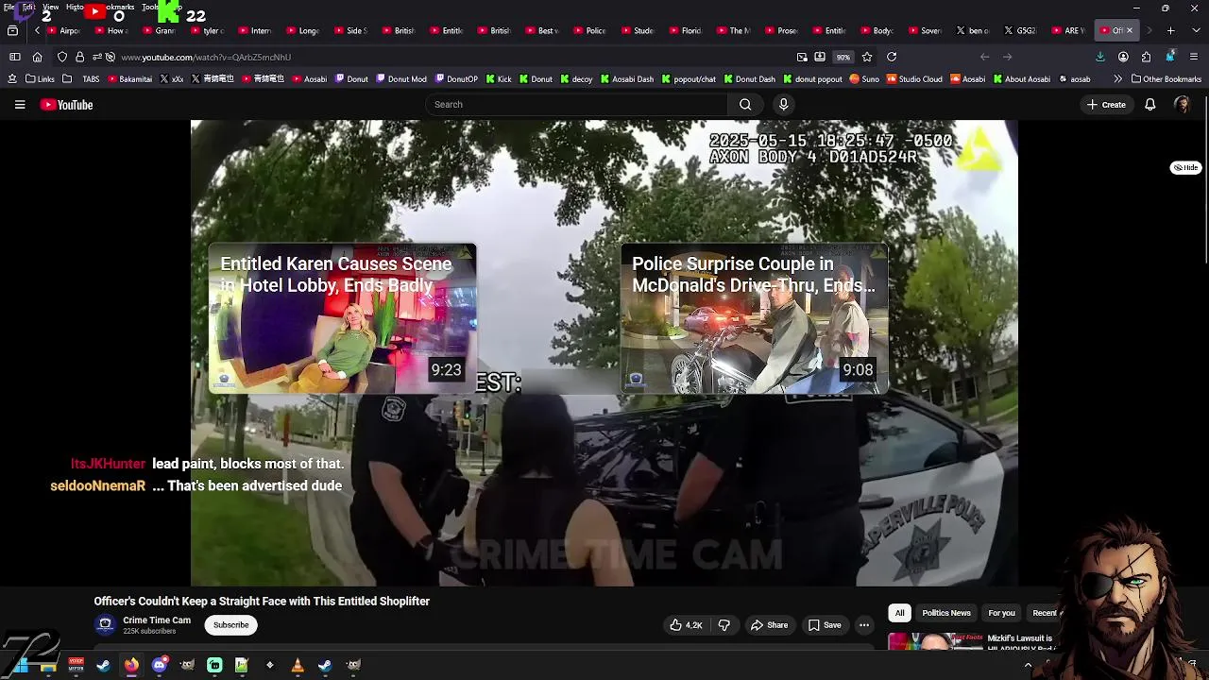Open browser downloads panel
Screen dimensions: 1209x680
pos(1100,57)
